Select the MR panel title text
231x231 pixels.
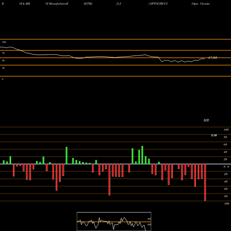(x=206, y=120)
